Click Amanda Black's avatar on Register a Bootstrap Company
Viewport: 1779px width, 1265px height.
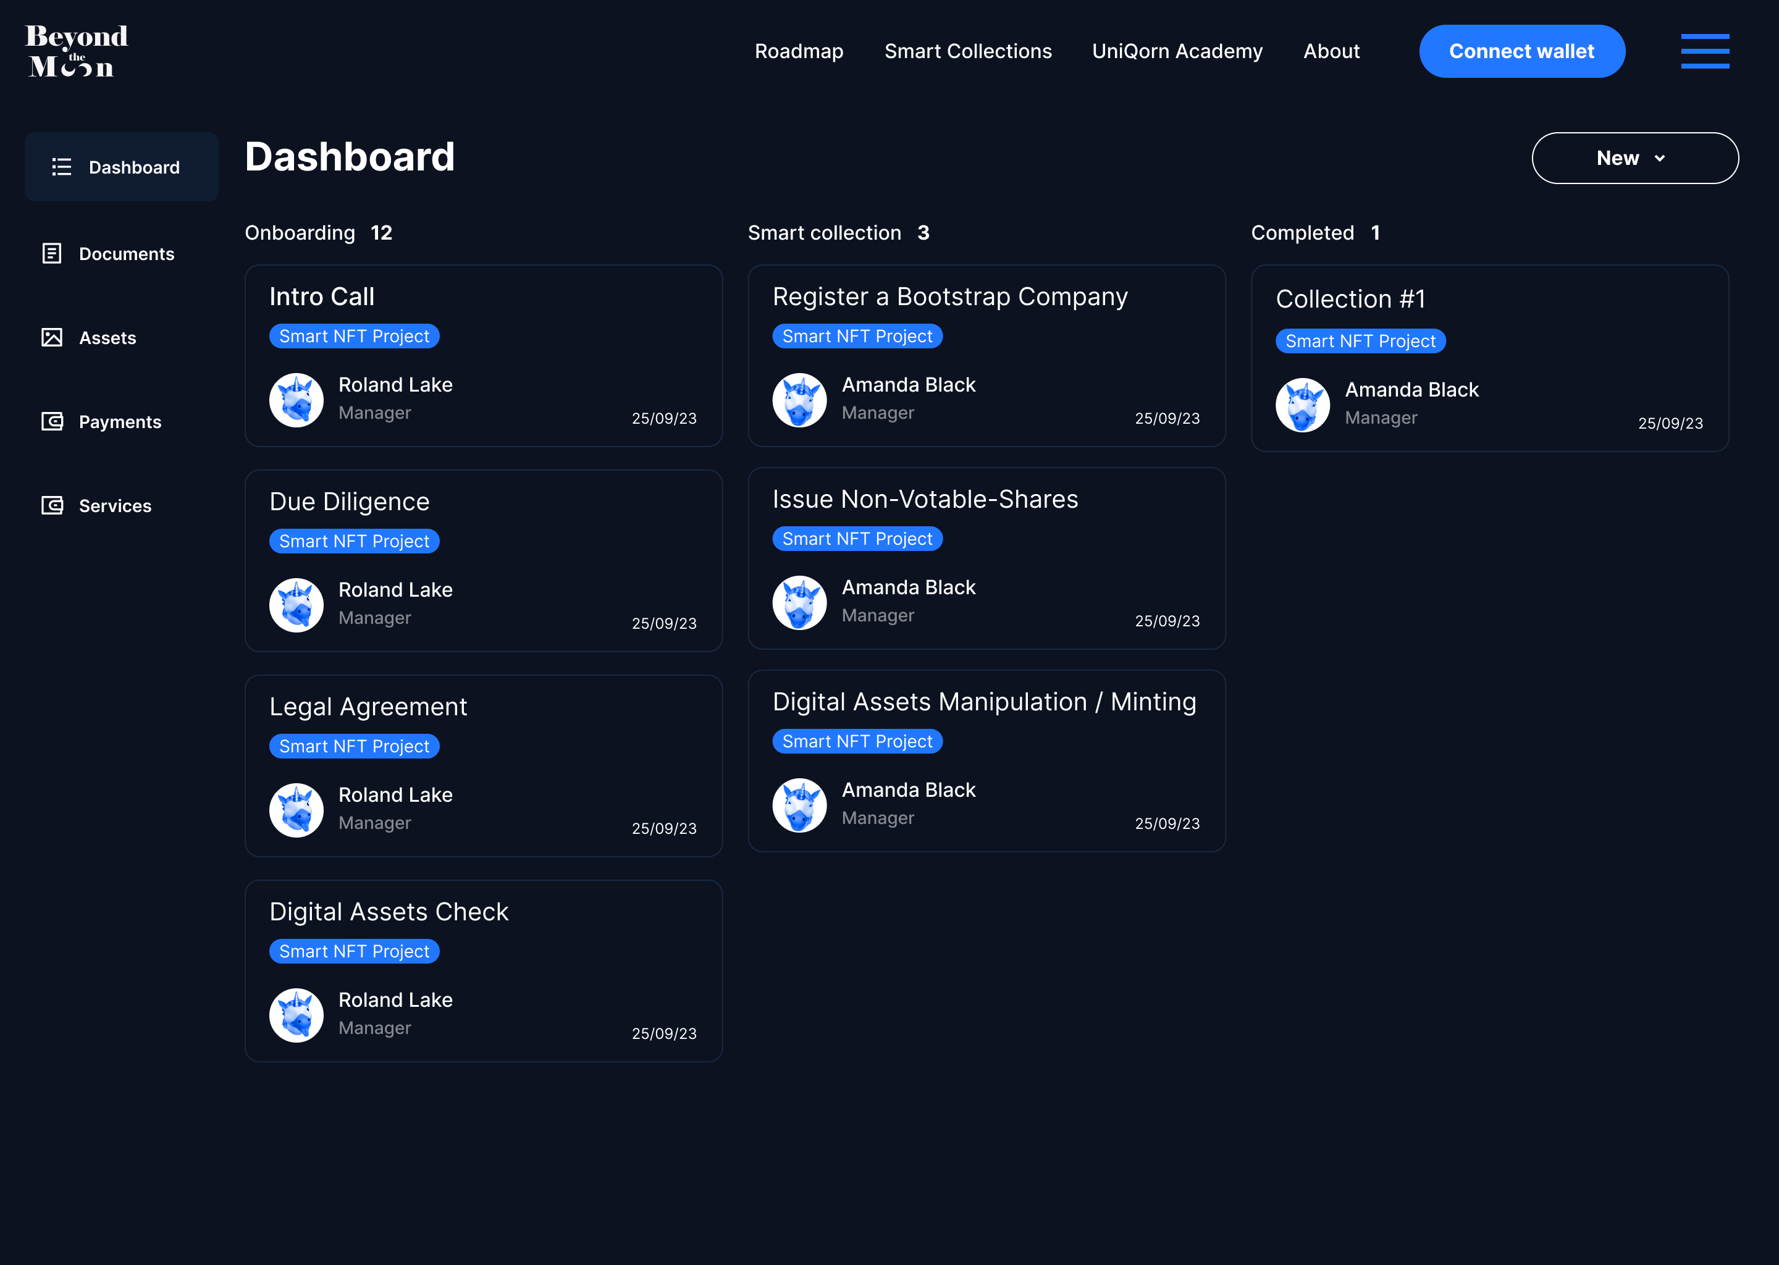tap(799, 400)
